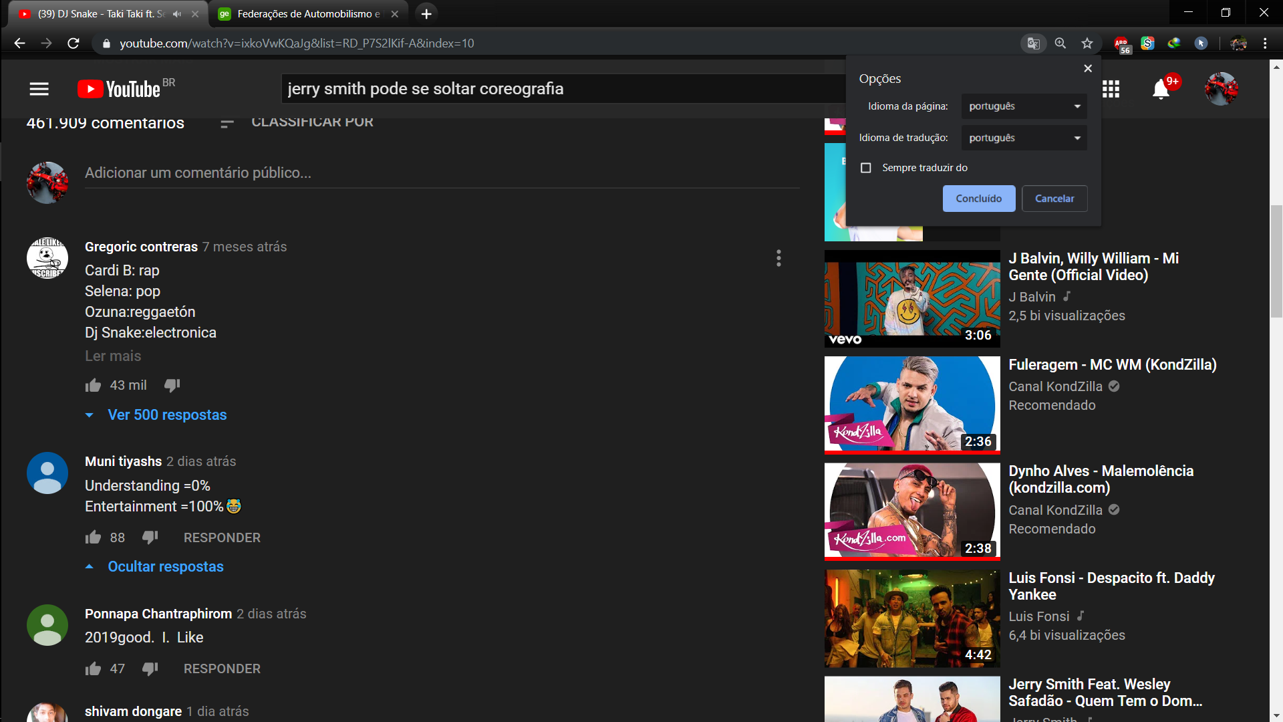Open Chrome three-dot menu

[1265, 43]
